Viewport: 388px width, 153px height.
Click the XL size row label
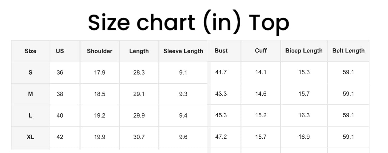(30, 137)
